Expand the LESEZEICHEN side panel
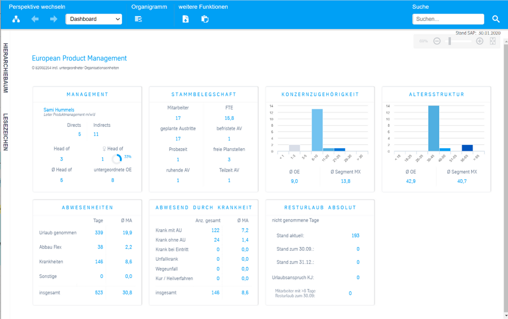This screenshot has height=319, width=508. pyautogui.click(x=6, y=132)
